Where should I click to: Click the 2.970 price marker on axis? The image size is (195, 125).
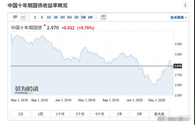[178, 66]
